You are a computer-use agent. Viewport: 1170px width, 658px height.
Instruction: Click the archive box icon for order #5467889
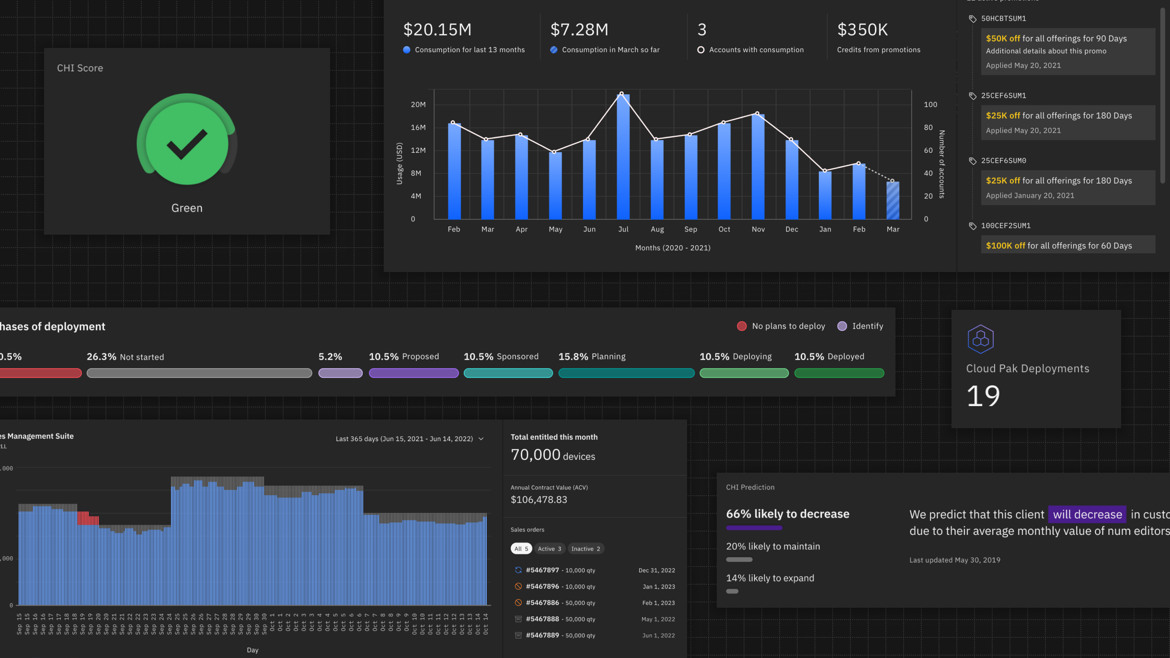[518, 635]
